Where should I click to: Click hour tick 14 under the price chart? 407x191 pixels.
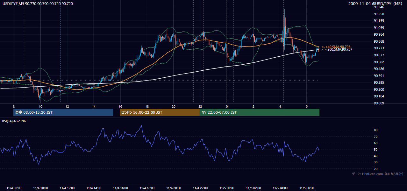94,106
